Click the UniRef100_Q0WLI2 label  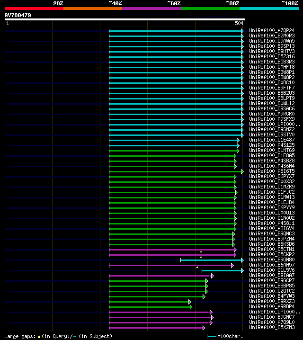tap(272, 103)
